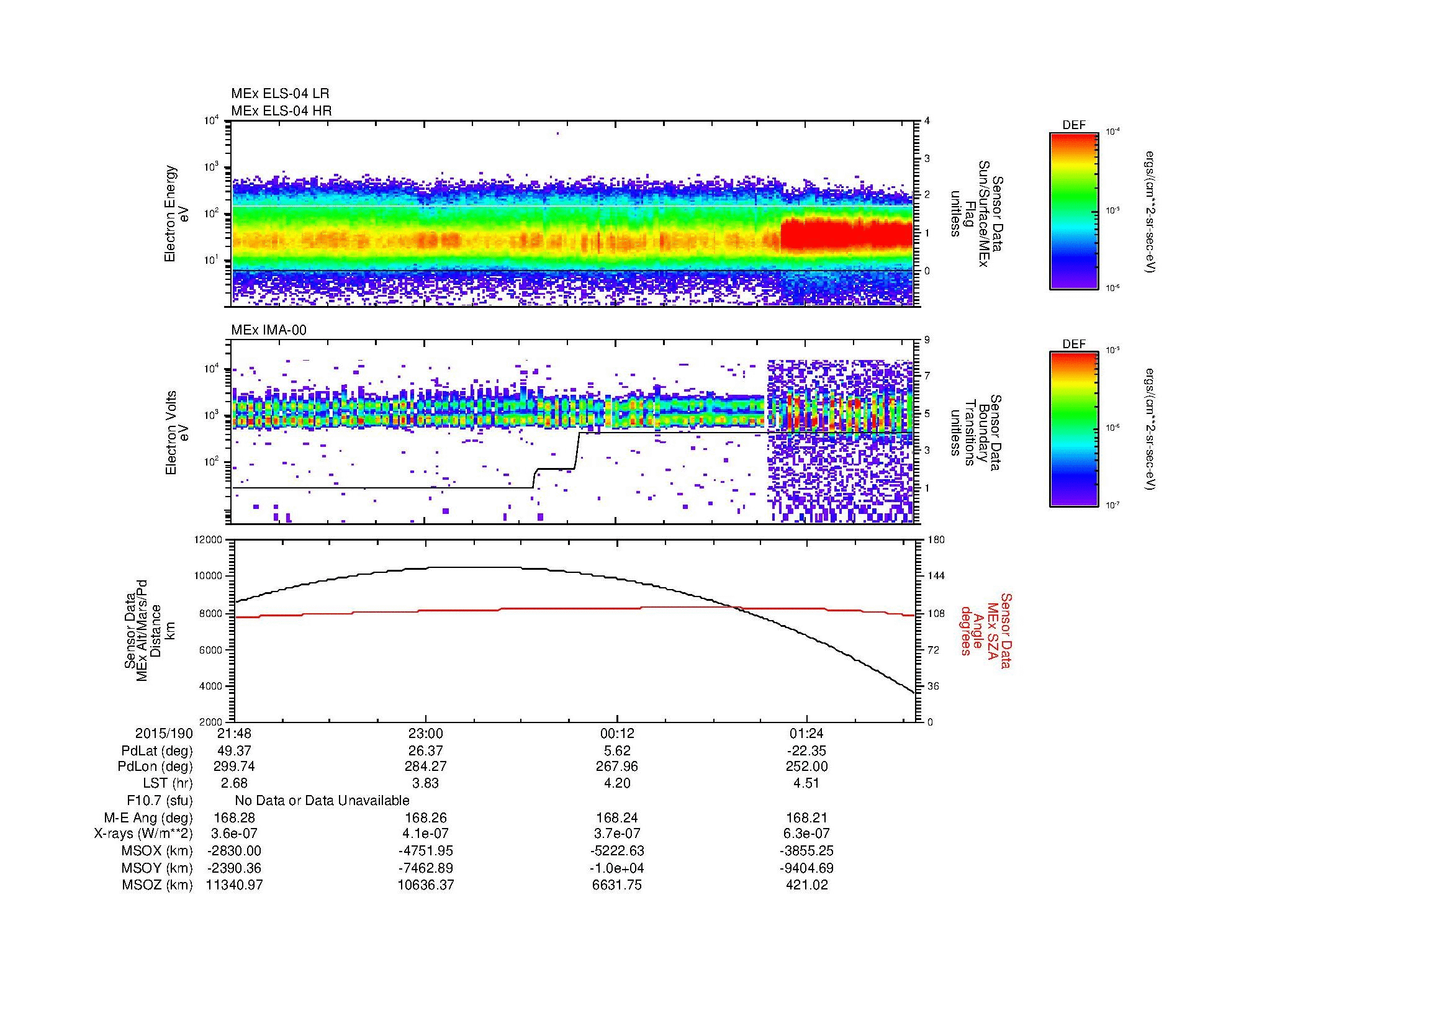Click LST value 2.68
Screen dimensions: 1452x1026
pos(235,784)
